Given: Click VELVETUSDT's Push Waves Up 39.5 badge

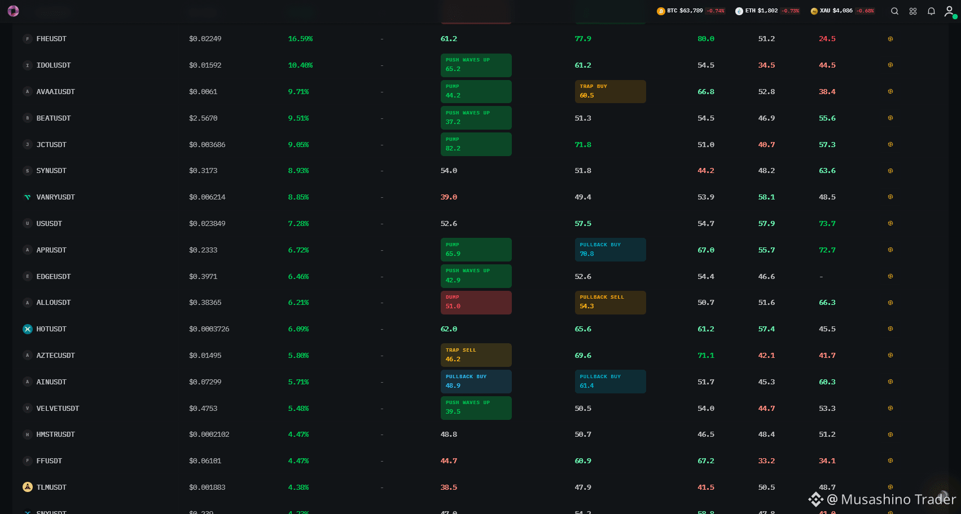Looking at the screenshot, I should 476,408.
